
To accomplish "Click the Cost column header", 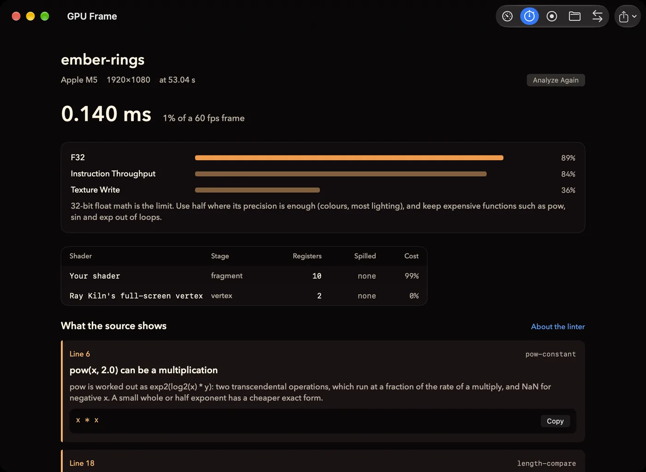I will click(412, 256).
